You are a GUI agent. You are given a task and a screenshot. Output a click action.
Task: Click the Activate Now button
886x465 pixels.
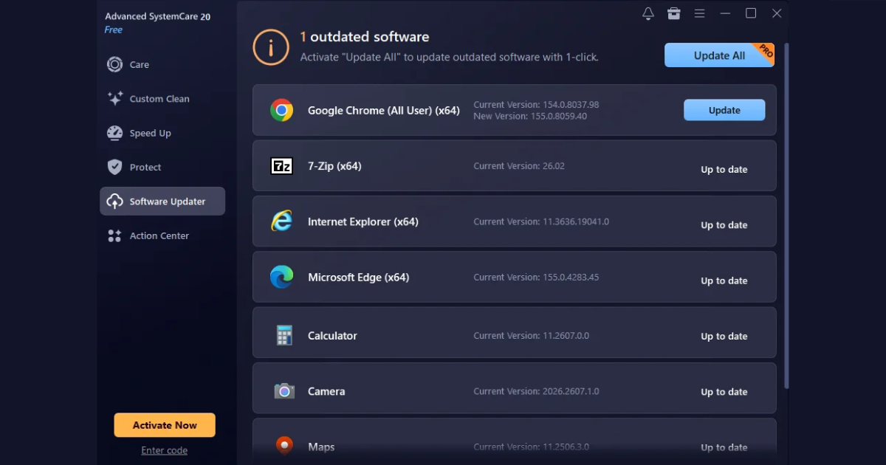165,425
